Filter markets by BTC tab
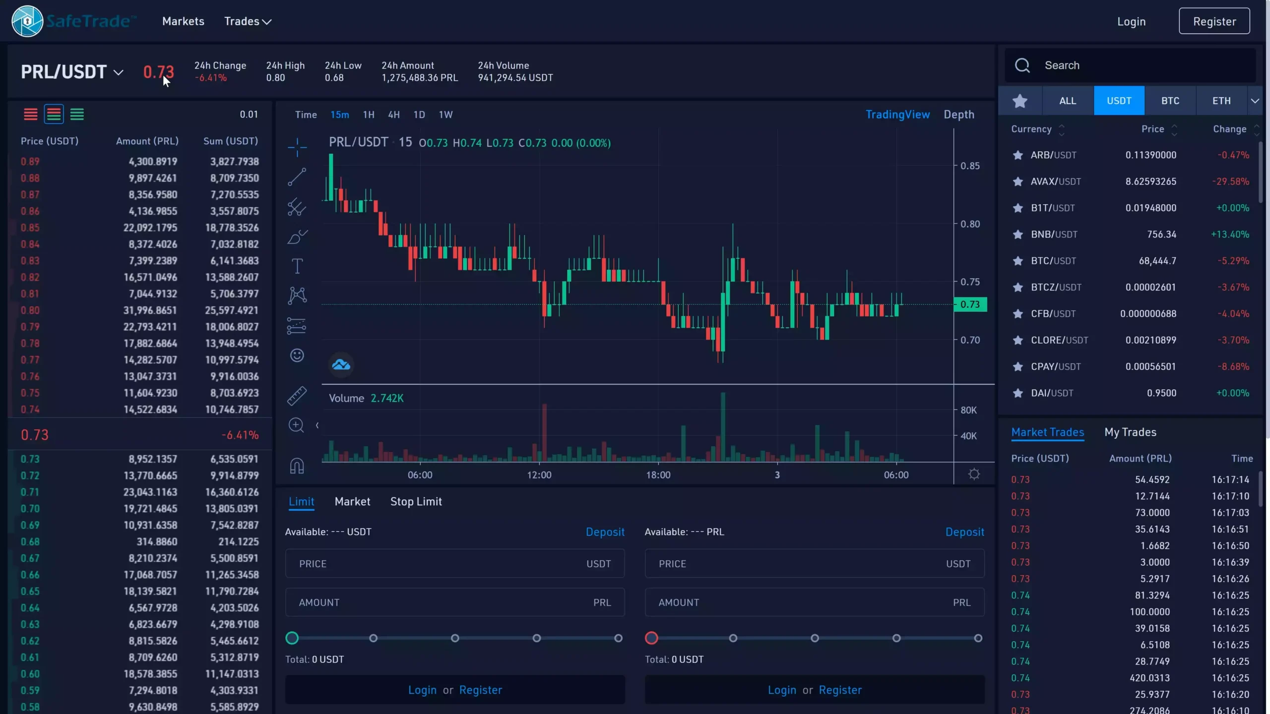Image resolution: width=1270 pixels, height=714 pixels. [x=1170, y=101]
